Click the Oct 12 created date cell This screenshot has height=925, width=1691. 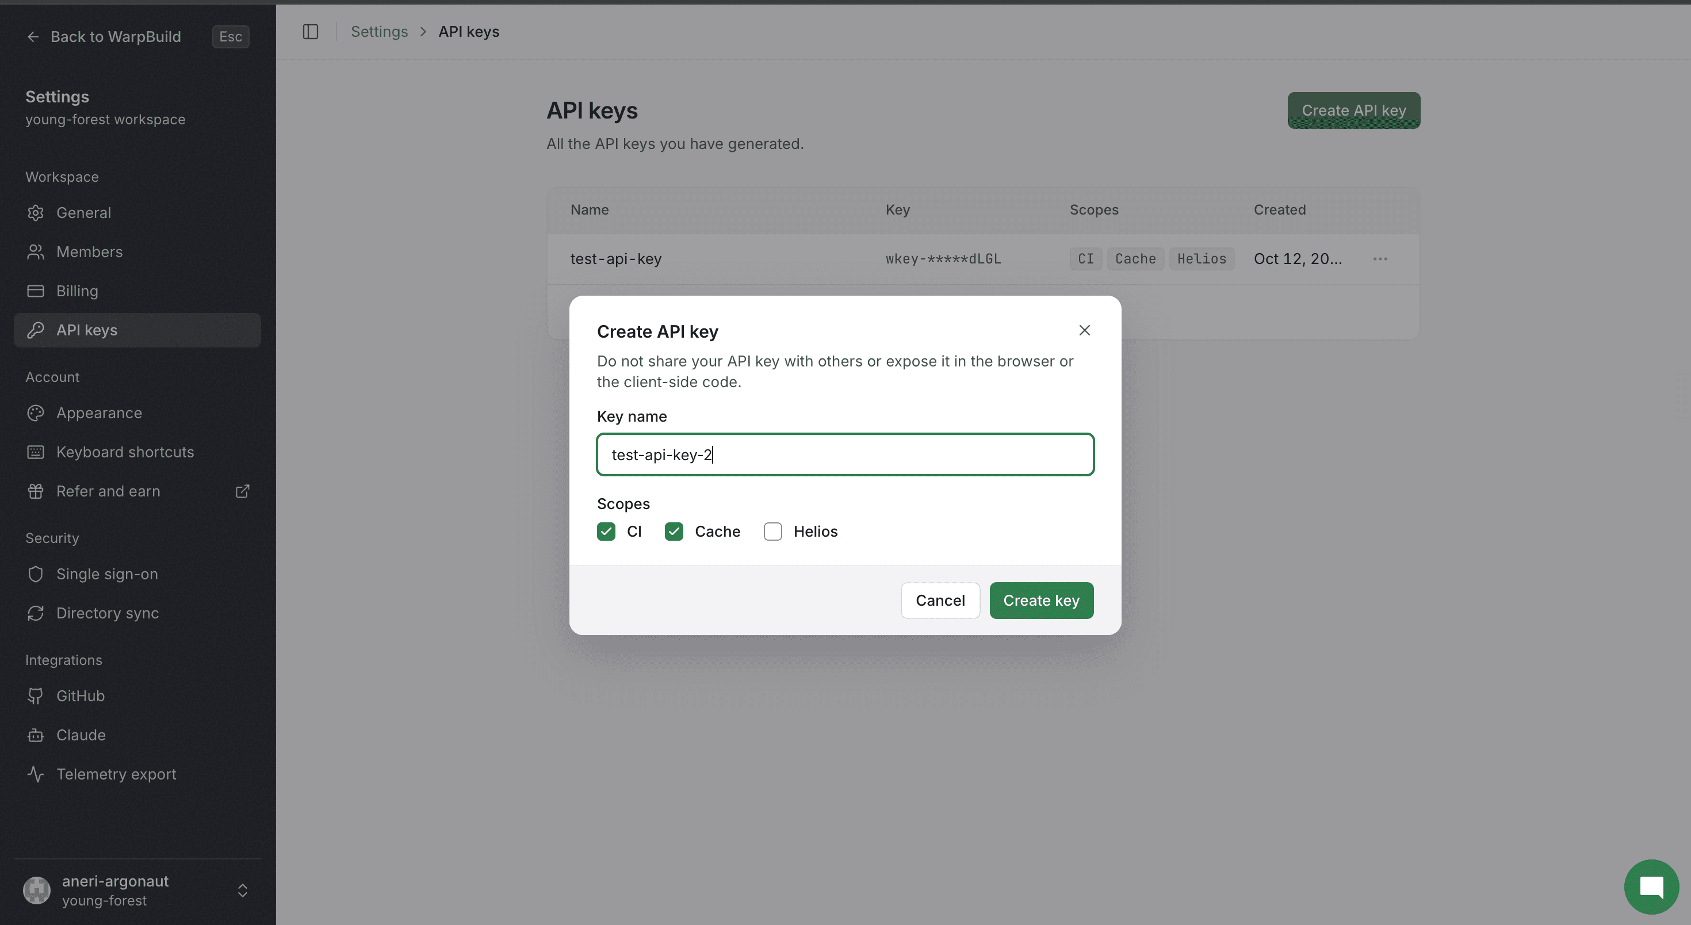pos(1298,259)
